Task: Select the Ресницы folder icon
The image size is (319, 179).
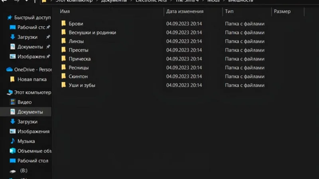Action: click(64, 67)
